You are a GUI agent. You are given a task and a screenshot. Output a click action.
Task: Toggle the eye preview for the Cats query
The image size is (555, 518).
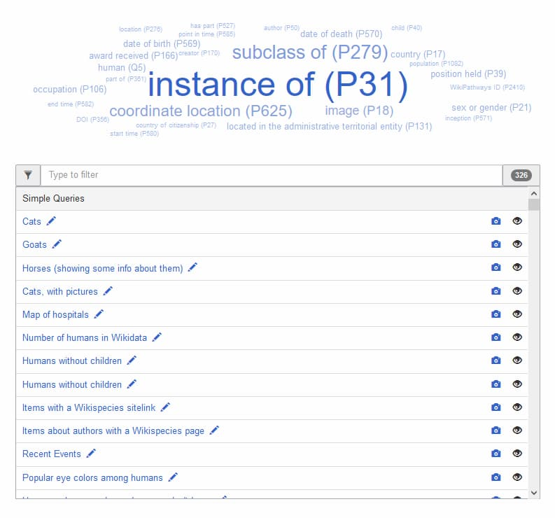517,221
